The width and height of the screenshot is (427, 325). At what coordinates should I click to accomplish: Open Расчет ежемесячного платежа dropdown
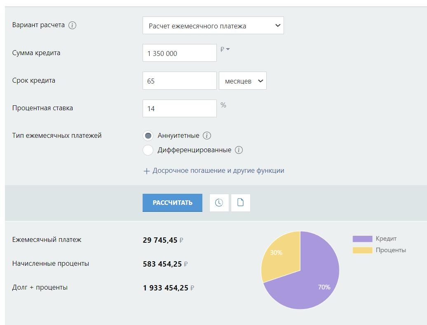(213, 25)
